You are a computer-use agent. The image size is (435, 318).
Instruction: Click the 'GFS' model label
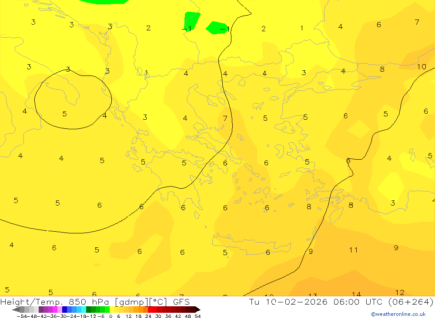(181, 302)
